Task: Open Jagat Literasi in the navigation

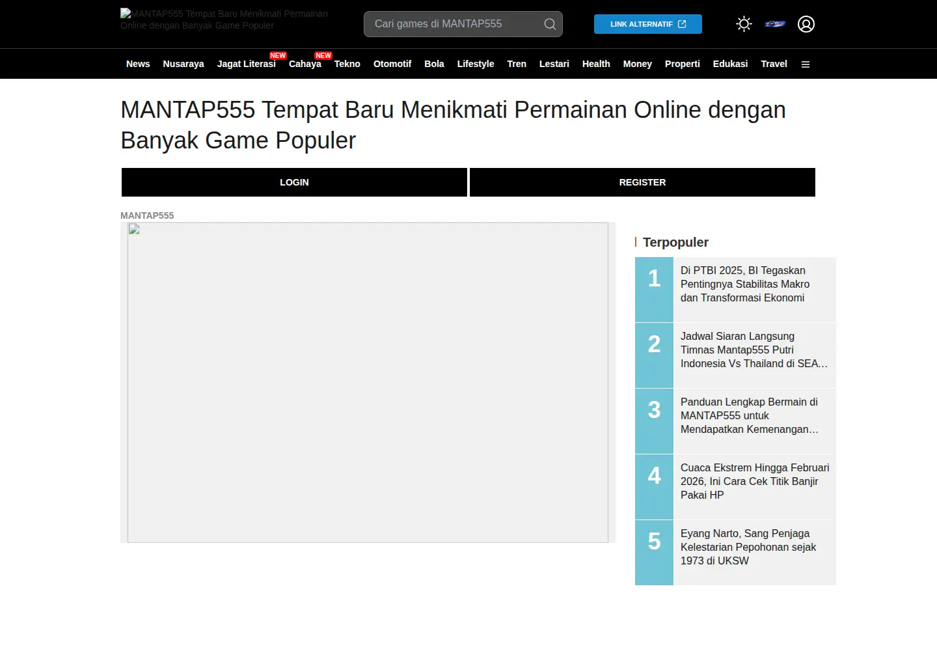Action: click(x=247, y=64)
